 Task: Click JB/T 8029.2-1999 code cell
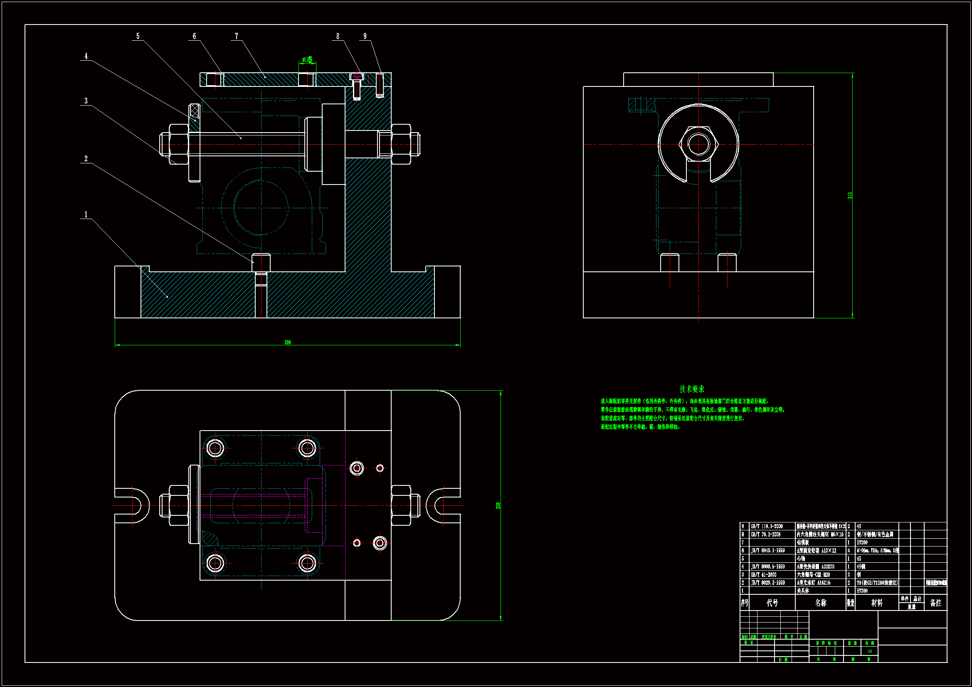coord(767,582)
